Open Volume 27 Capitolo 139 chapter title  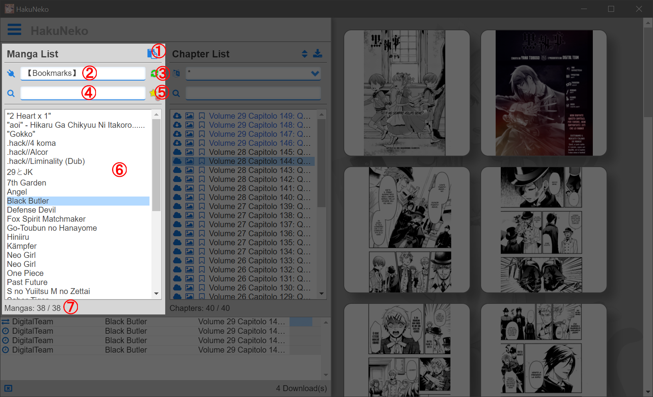260,206
